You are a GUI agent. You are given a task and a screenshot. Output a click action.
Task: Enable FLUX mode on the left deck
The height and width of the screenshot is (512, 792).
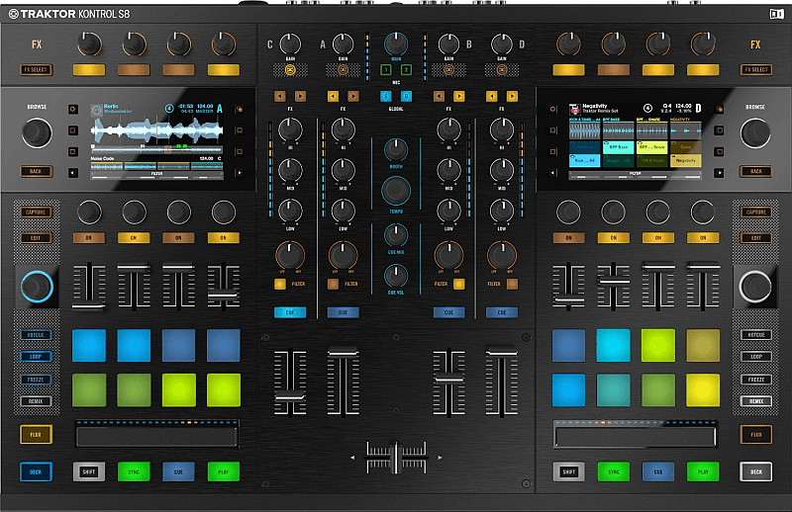click(36, 434)
